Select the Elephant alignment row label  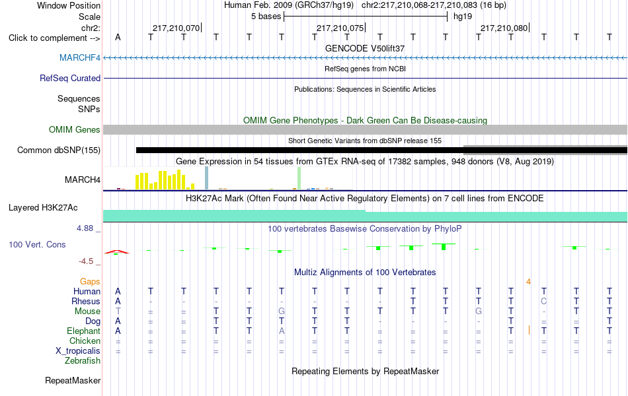[x=83, y=331]
